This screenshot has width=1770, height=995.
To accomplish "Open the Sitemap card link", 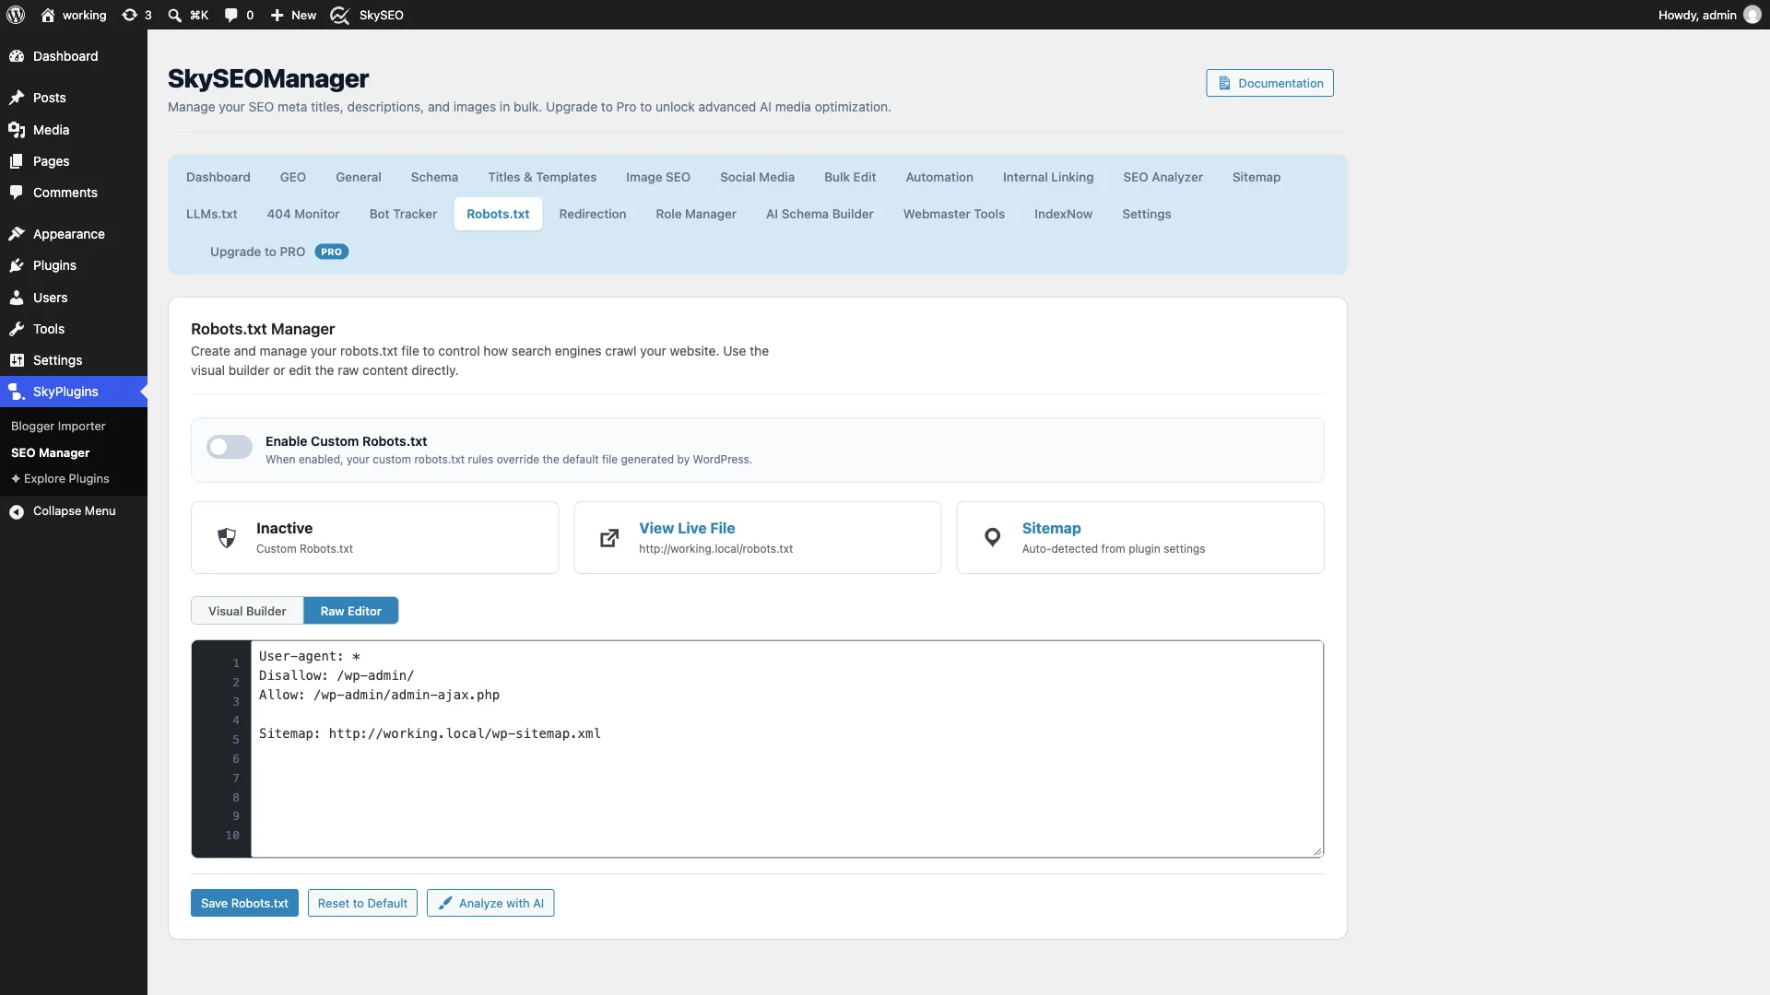I will [1051, 528].
